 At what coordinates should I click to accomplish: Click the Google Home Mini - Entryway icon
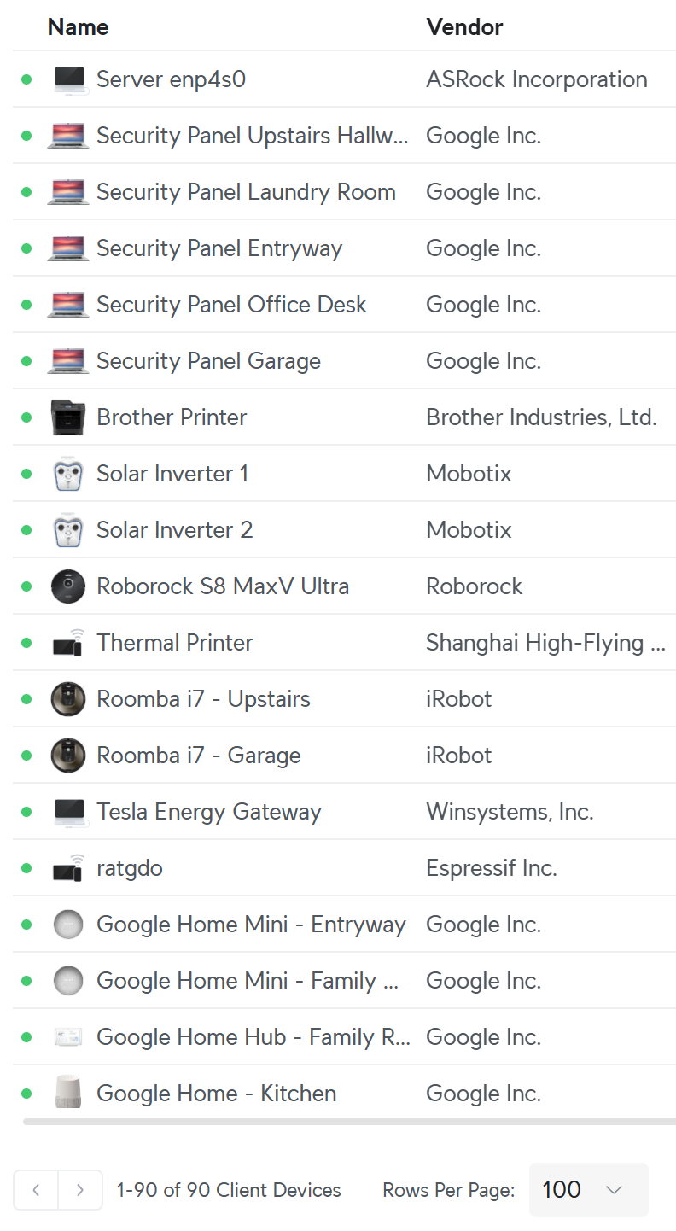click(x=68, y=925)
